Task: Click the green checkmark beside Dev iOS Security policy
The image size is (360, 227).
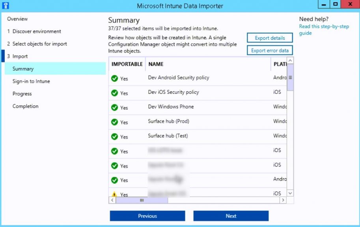Action: tap(114, 92)
